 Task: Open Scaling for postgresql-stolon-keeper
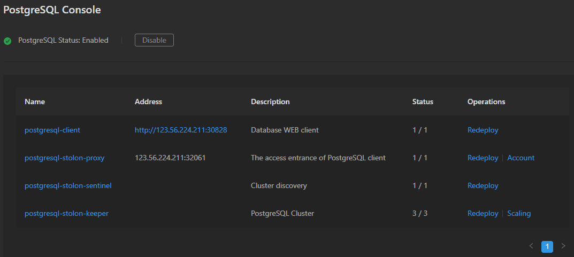point(519,214)
